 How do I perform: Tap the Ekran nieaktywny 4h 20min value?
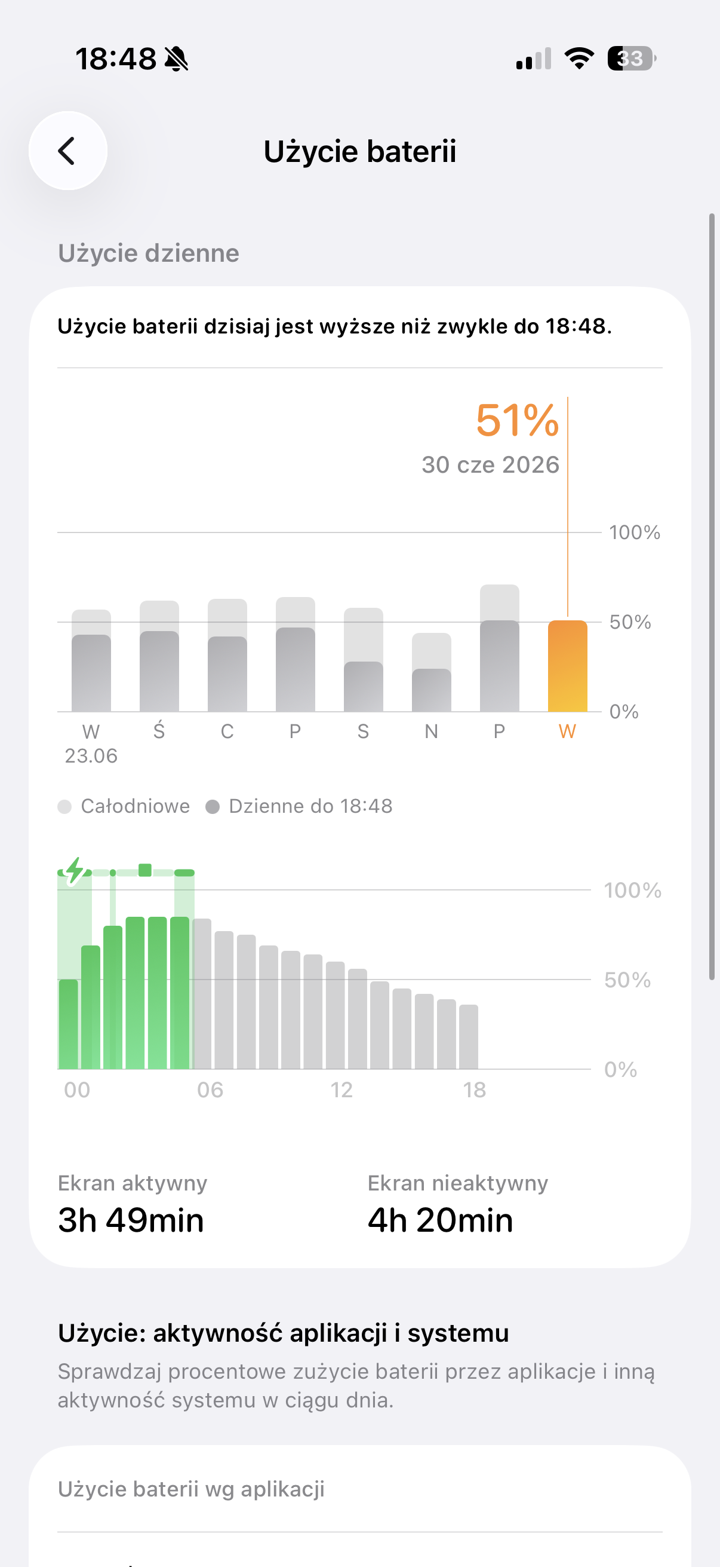441,1220
